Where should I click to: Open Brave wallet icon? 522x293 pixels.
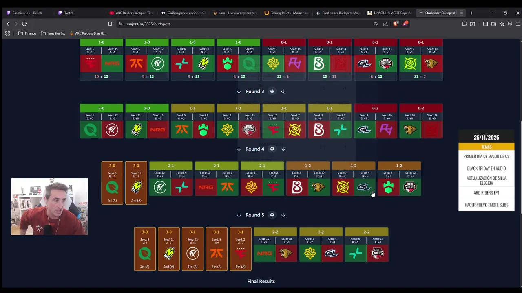pos(493,24)
